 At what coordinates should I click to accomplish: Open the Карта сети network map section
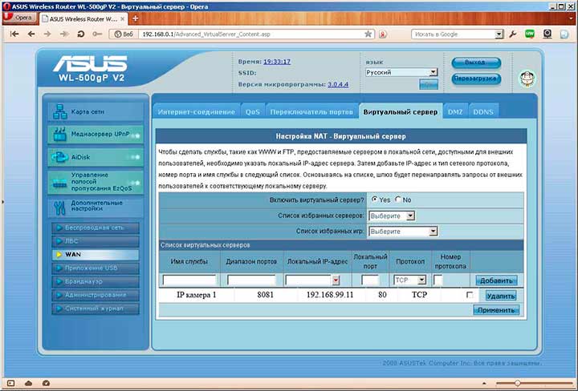coord(95,111)
